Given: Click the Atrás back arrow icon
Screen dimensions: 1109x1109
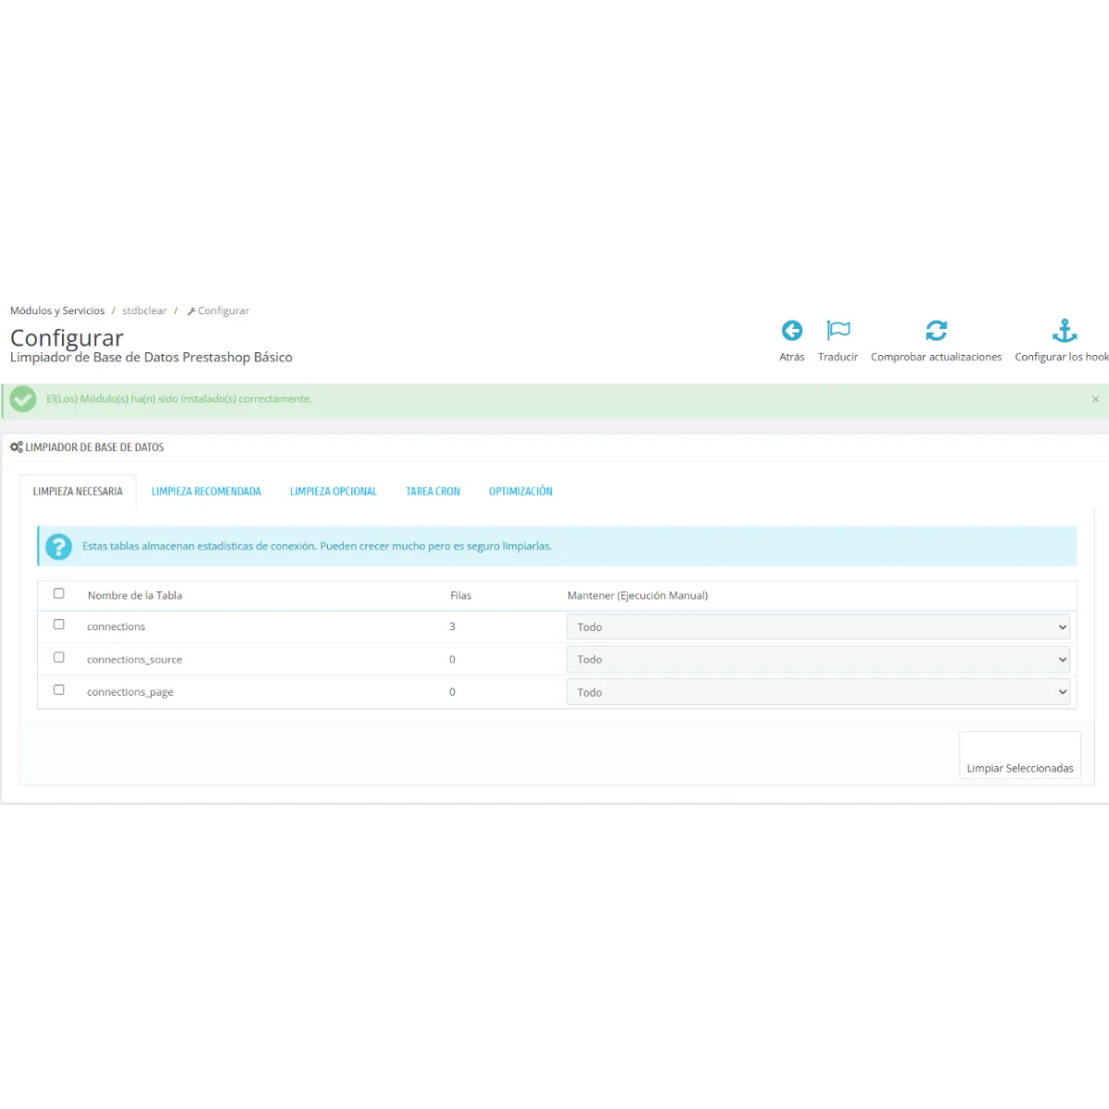Looking at the screenshot, I should 792,331.
